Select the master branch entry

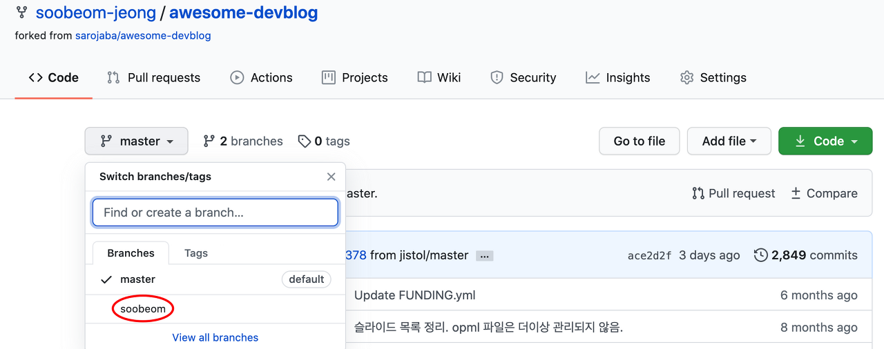(x=215, y=279)
